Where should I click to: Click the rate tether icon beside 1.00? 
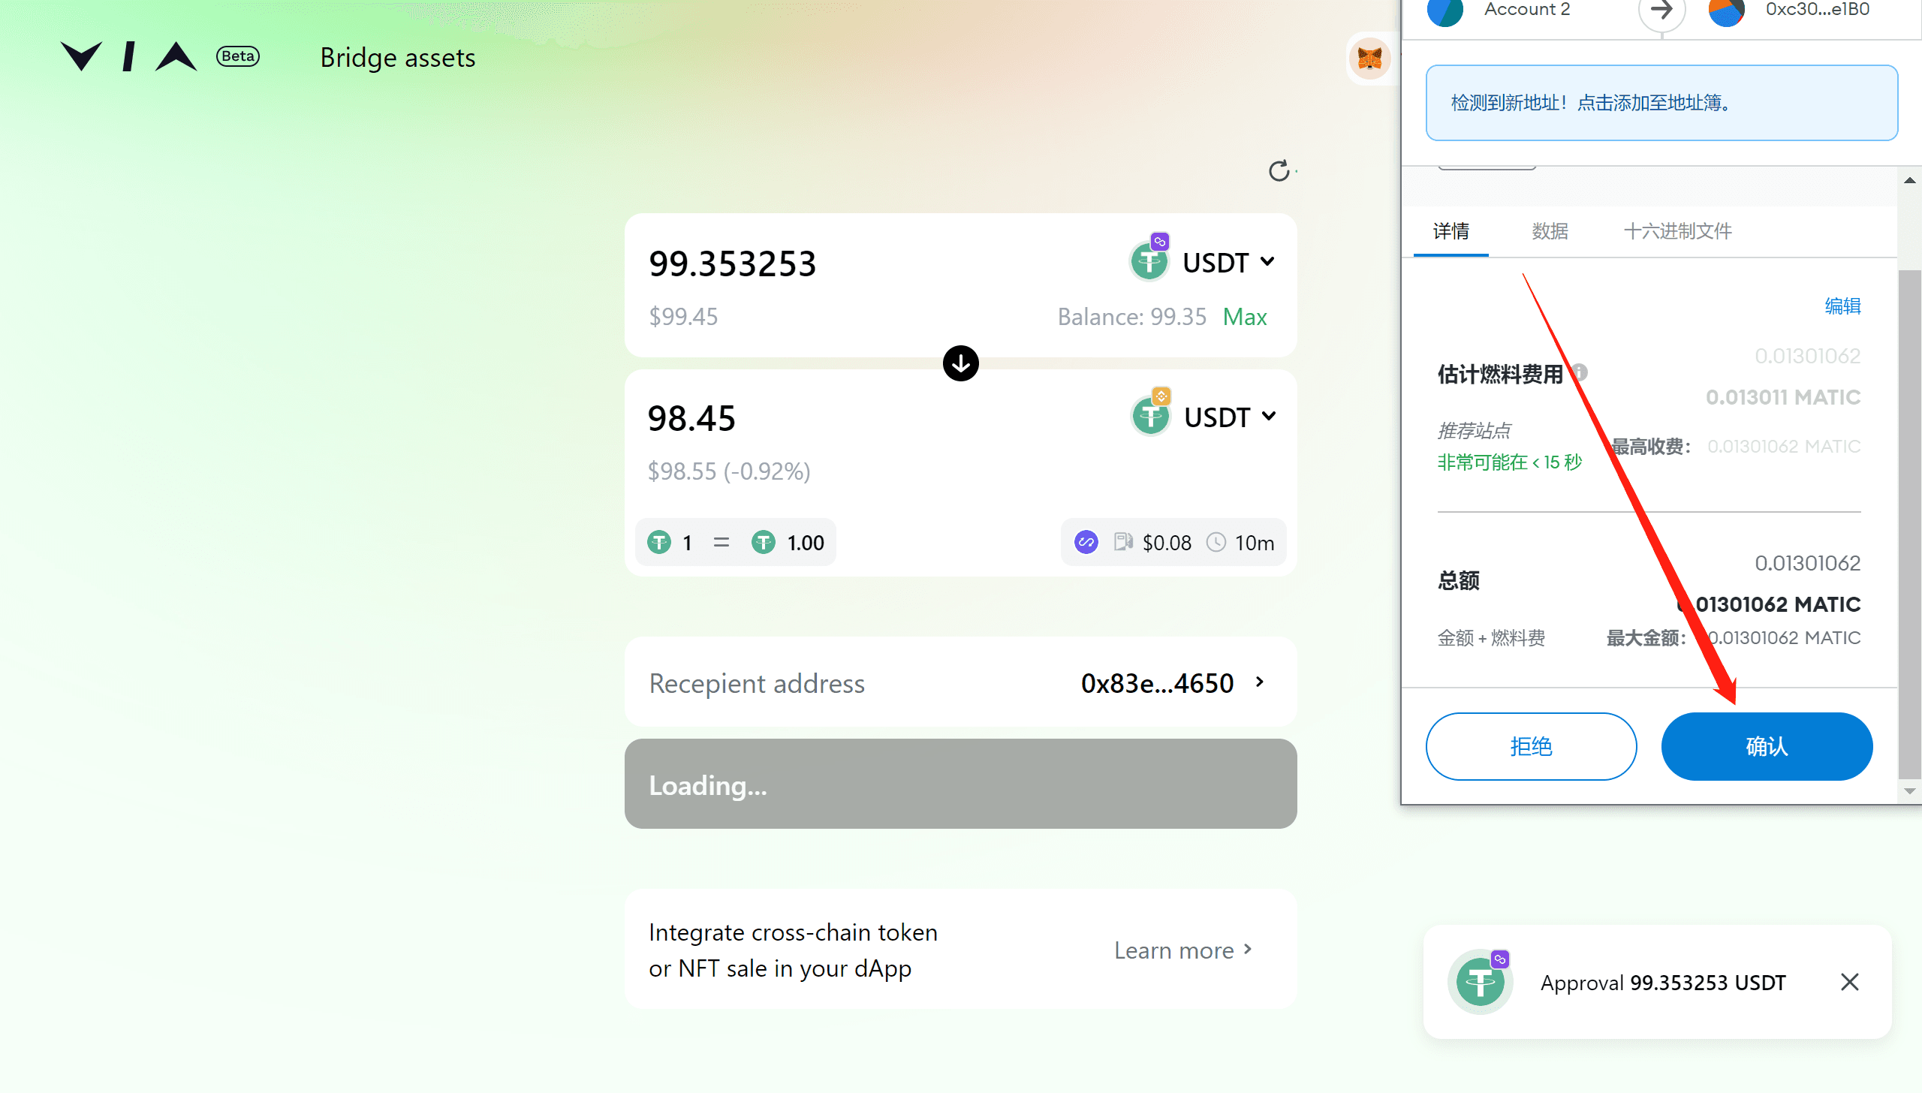point(764,542)
